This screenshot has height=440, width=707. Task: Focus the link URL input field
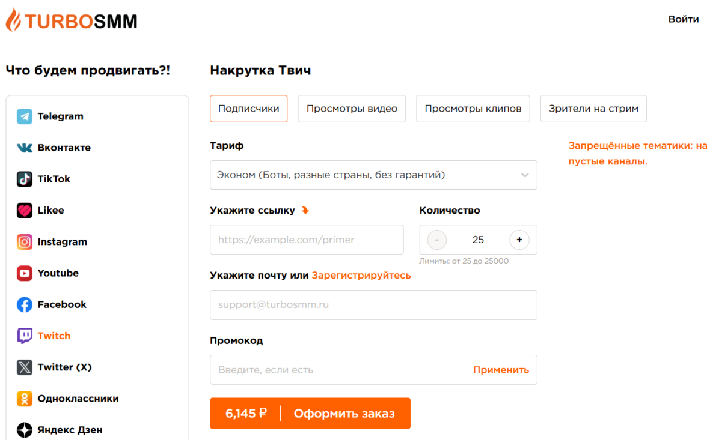[x=307, y=240]
